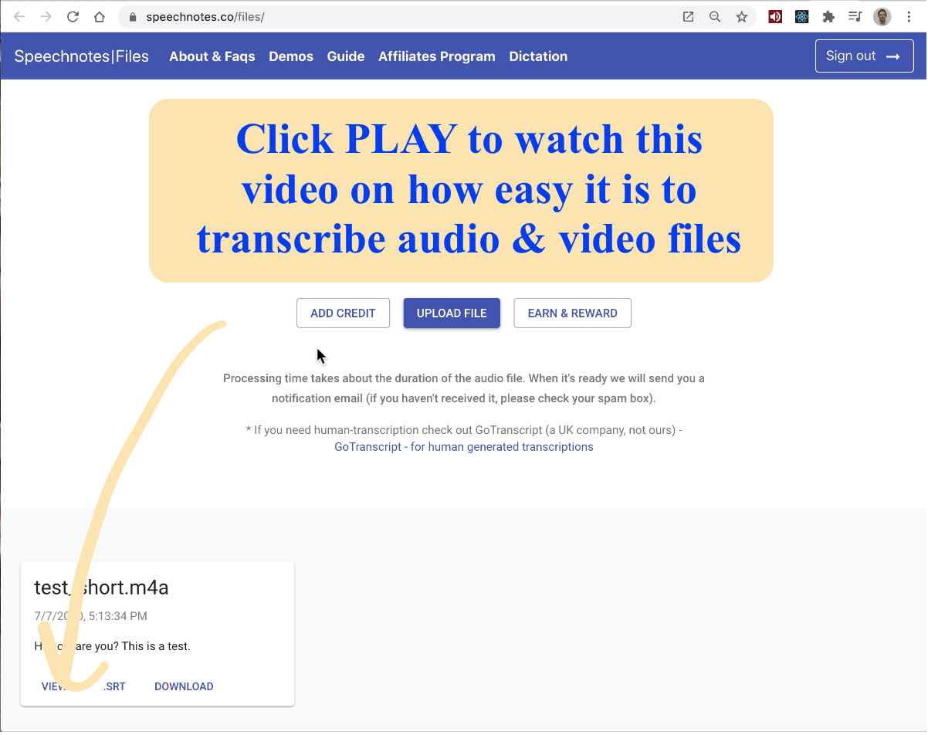
Task: Click the 'Processing time takes about' notice text
Action: pos(464,388)
